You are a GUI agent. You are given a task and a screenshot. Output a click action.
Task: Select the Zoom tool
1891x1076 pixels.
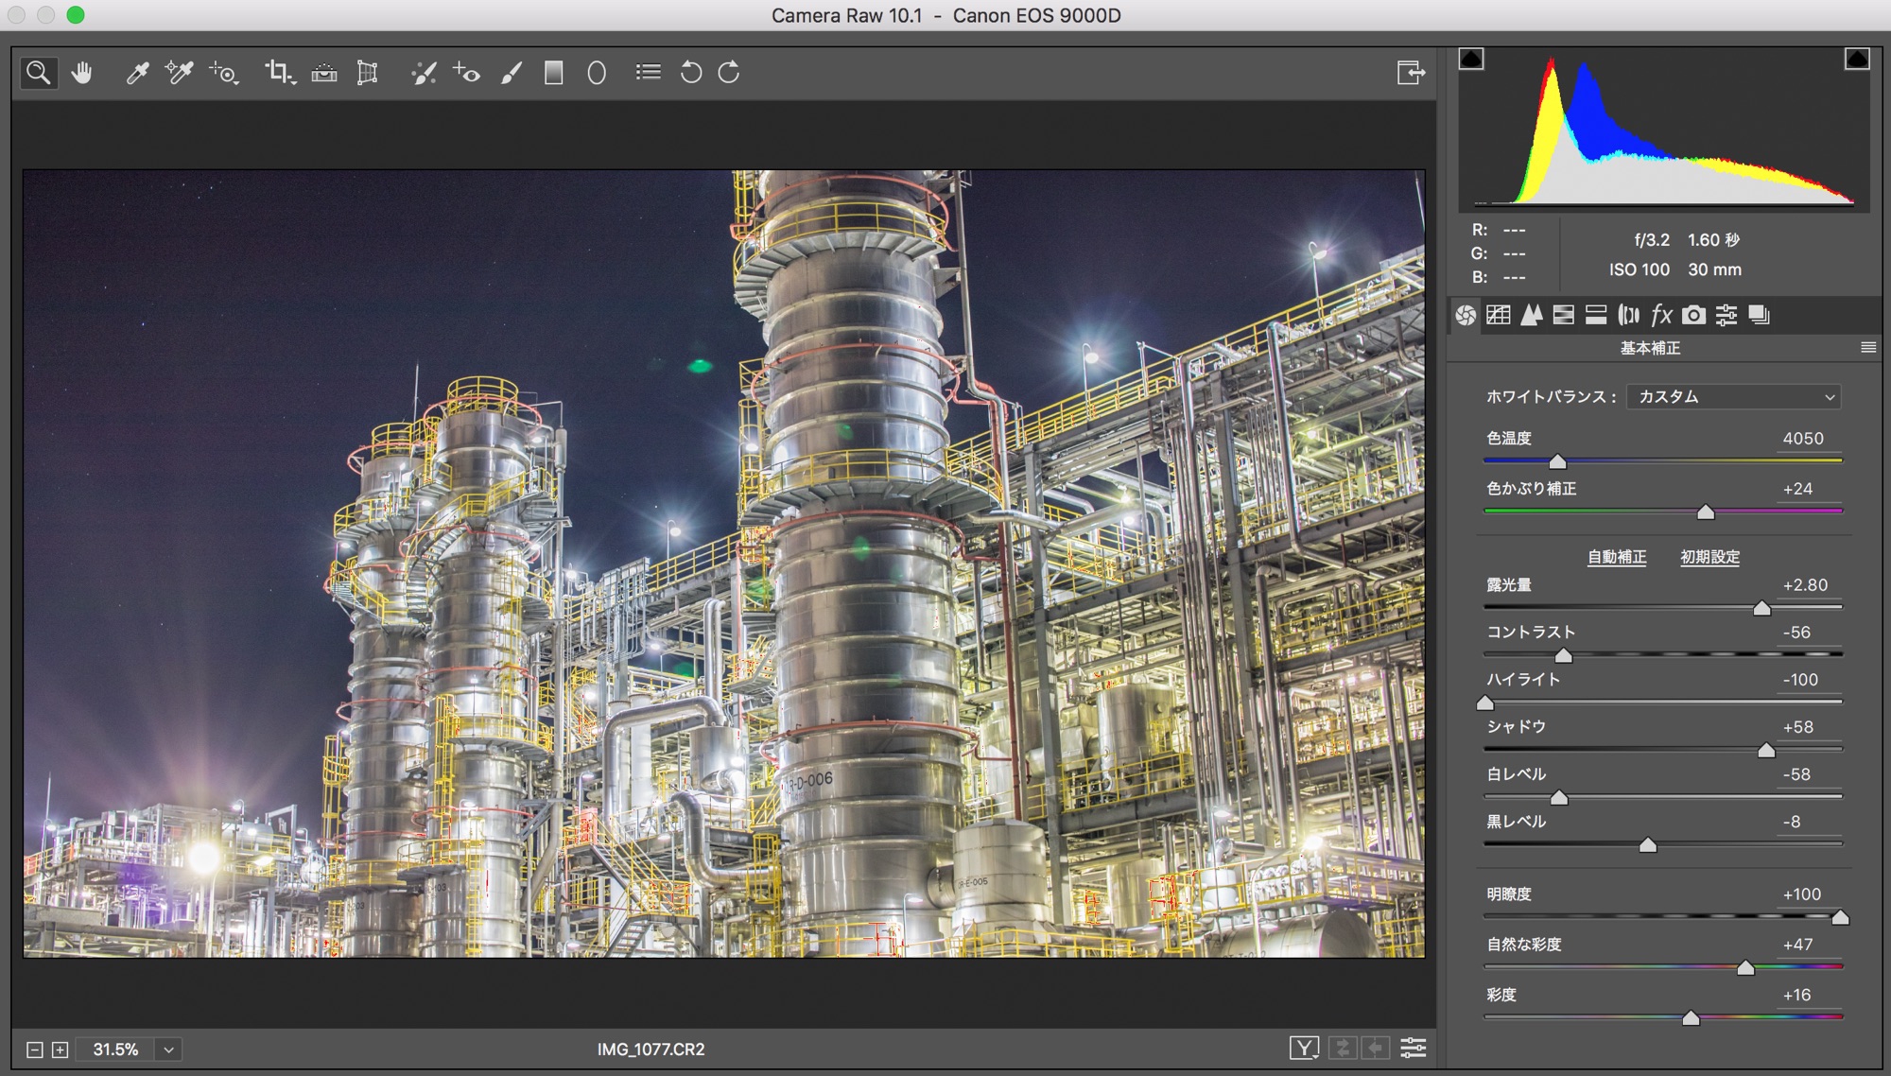[x=39, y=73]
